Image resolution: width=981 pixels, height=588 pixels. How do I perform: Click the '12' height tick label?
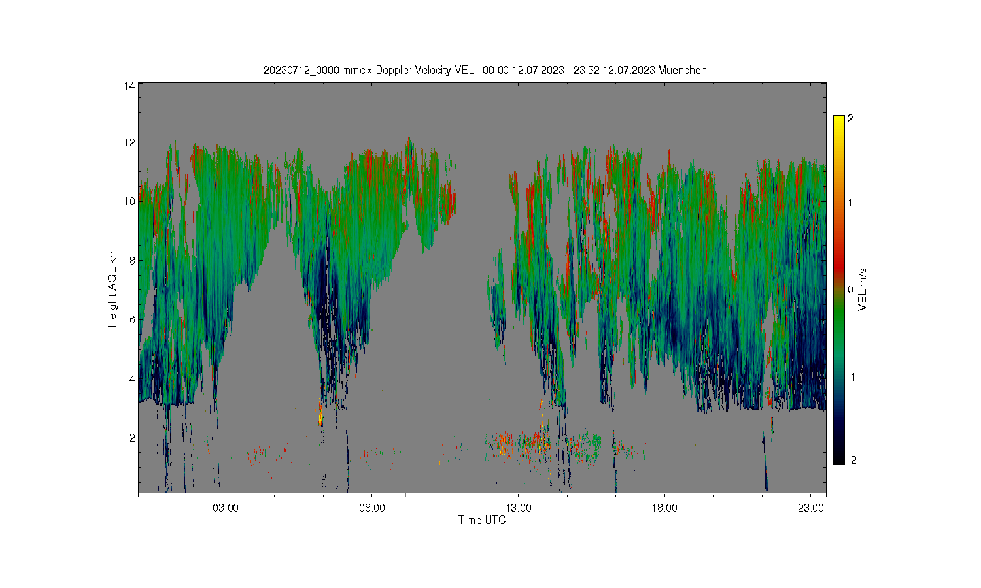[x=129, y=142]
